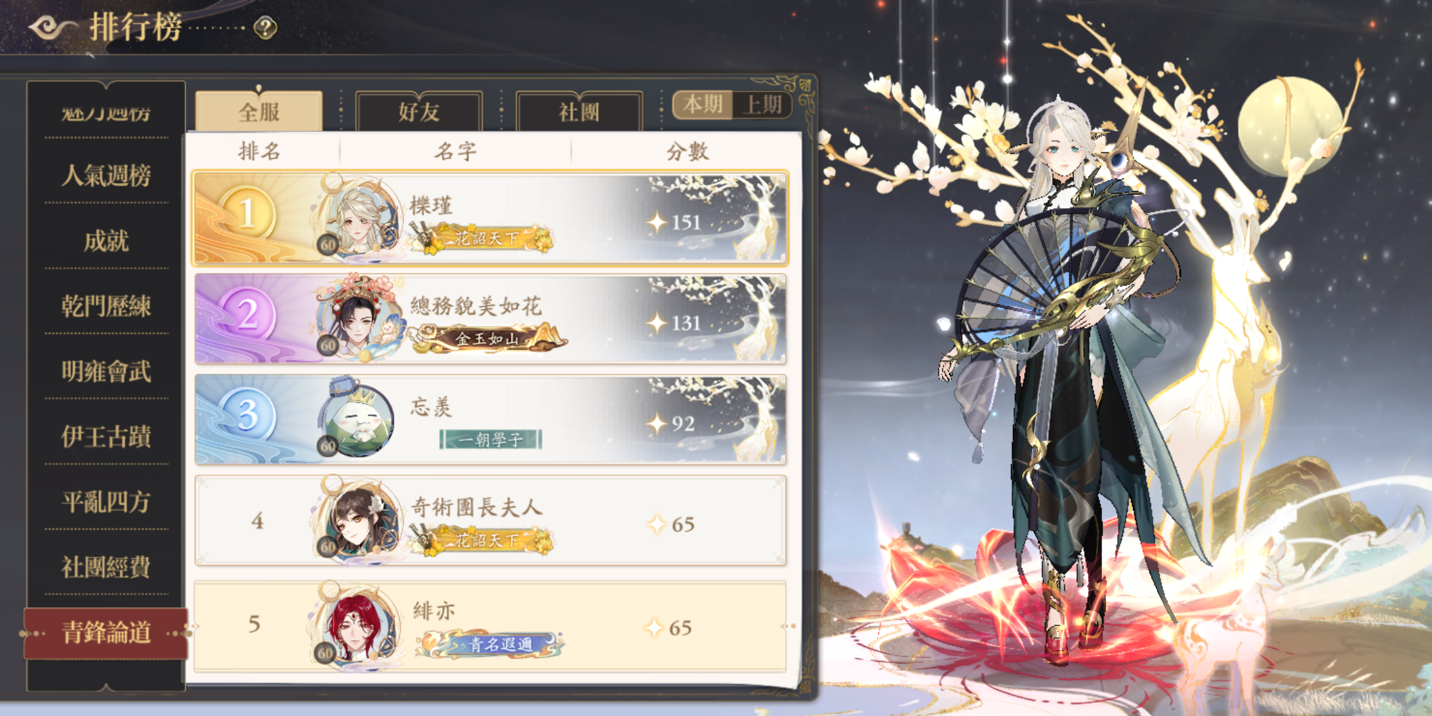Click the purple rank 2 medal
The width and height of the screenshot is (1432, 716).
pos(248,314)
